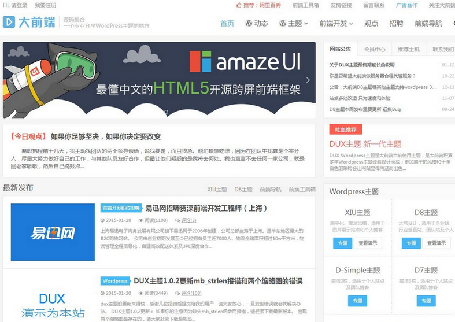Switch to the 推荐主机 tab
Image resolution: width=455 pixels, height=322 pixels.
(x=409, y=49)
